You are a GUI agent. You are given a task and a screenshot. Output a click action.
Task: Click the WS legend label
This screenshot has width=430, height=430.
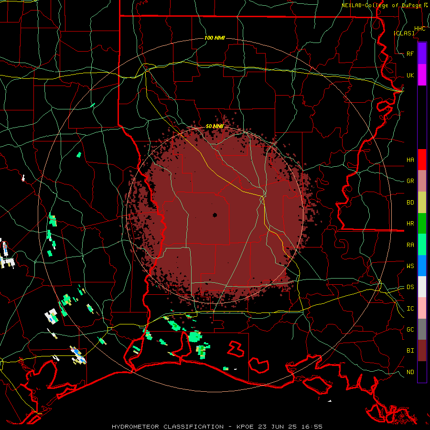[410, 266]
